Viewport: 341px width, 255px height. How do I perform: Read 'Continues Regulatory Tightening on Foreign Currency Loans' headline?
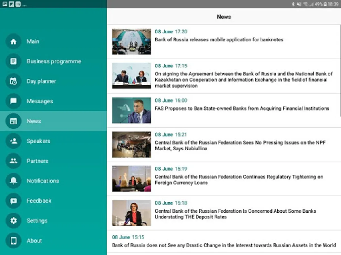point(239,180)
